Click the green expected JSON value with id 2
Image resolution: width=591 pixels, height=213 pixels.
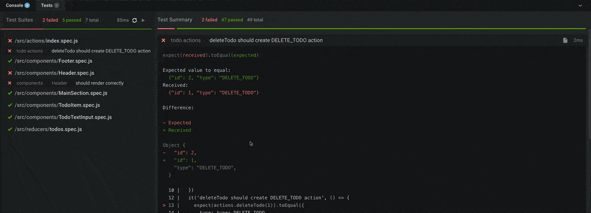click(x=214, y=78)
